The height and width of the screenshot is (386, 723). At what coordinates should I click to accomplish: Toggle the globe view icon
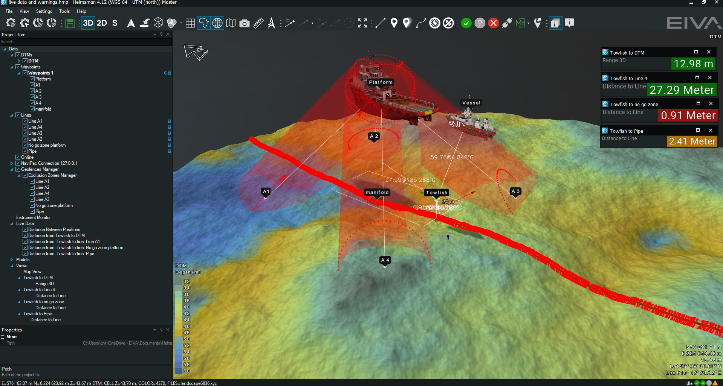click(x=217, y=23)
